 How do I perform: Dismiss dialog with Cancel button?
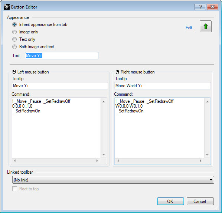pos(200,201)
